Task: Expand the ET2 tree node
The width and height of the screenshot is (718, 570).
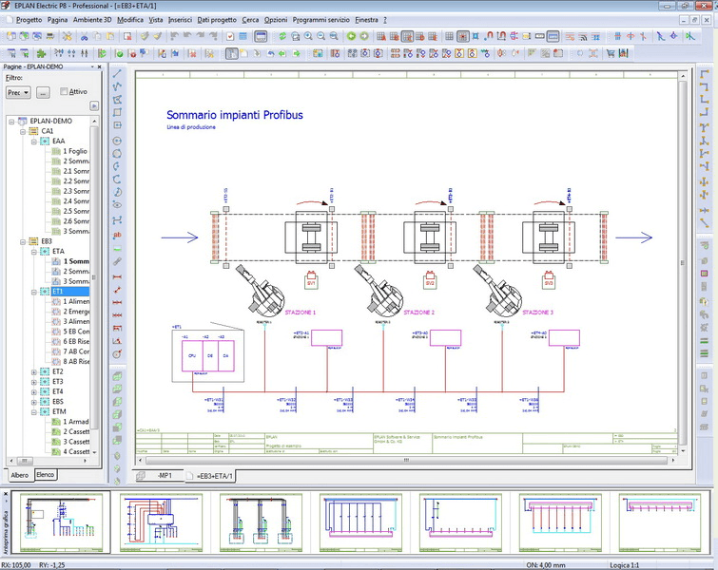Action: [34, 371]
